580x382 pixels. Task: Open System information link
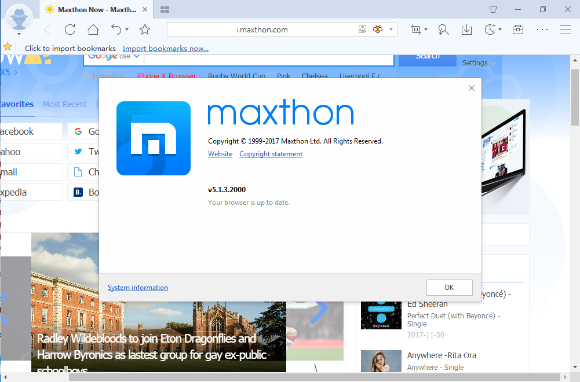[x=137, y=288]
